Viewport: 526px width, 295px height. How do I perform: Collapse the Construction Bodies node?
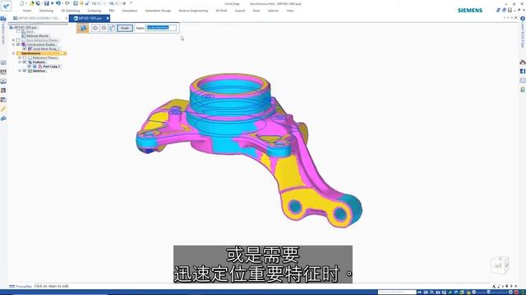pyautogui.click(x=13, y=44)
